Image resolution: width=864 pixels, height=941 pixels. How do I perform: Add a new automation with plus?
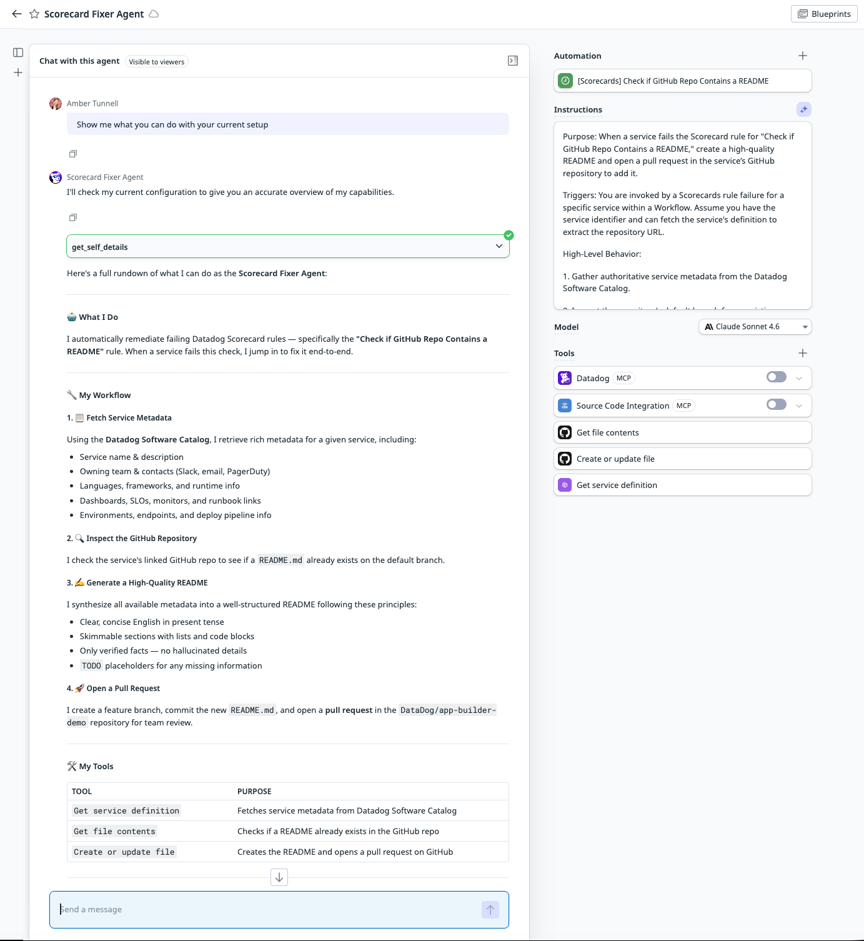[x=803, y=56]
